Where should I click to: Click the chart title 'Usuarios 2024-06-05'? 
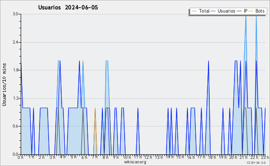pos(68,8)
